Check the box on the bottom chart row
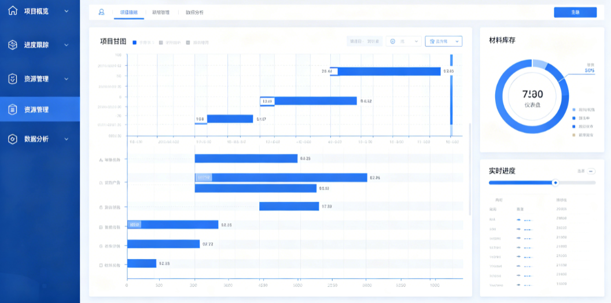 [x=101, y=264]
